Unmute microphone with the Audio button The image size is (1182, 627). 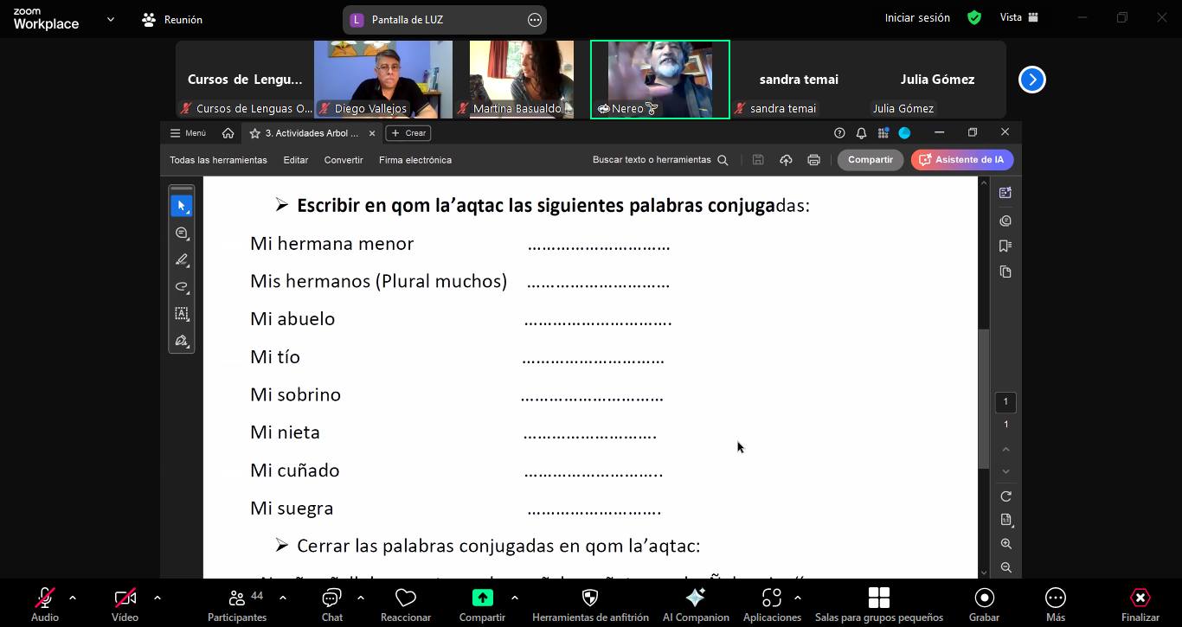pyautogui.click(x=45, y=603)
